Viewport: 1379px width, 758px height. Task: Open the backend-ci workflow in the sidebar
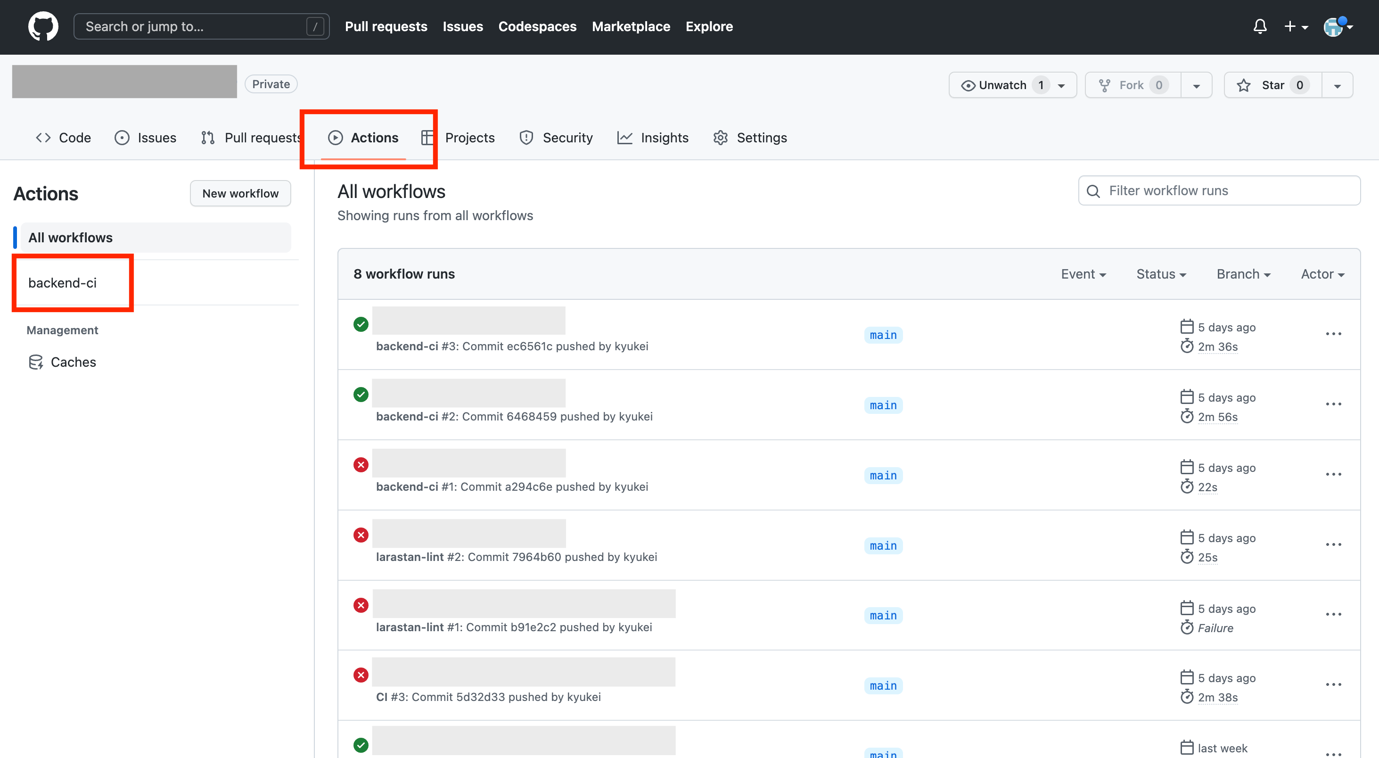[x=62, y=283]
